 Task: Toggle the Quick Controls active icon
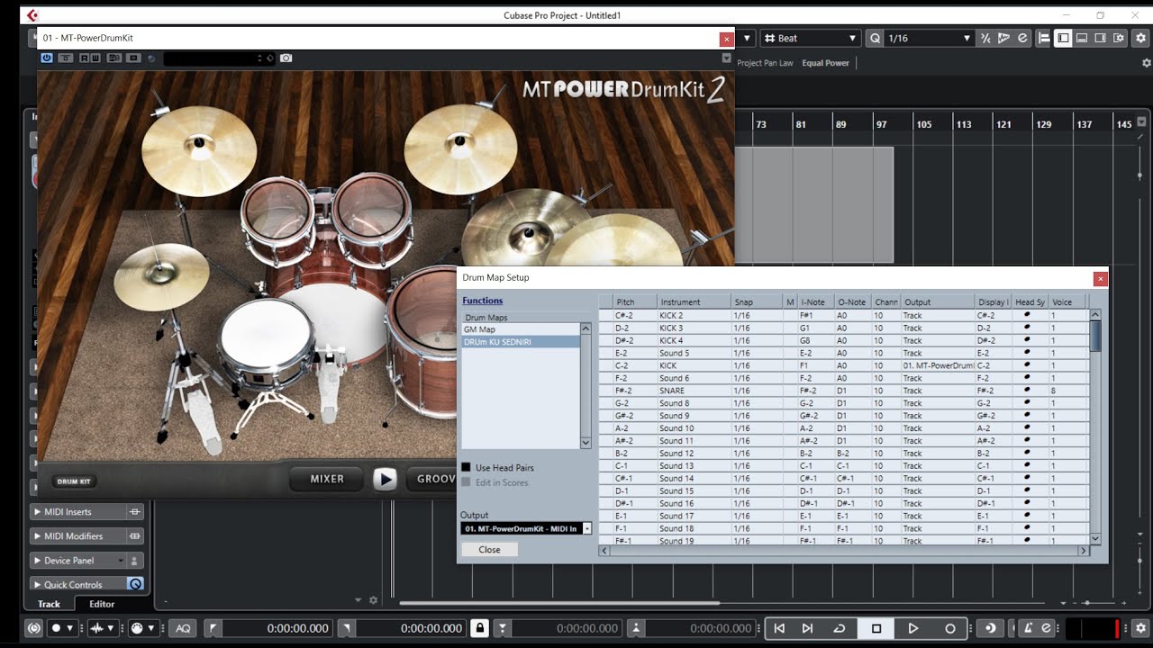(x=135, y=584)
